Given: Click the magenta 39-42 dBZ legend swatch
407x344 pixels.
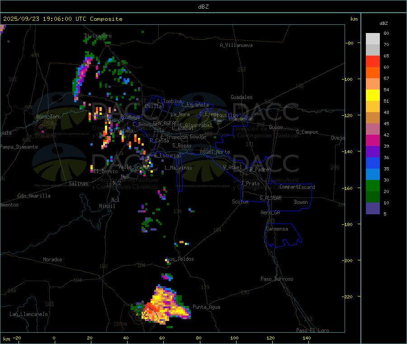Looking at the screenshot, I should pos(373,140).
